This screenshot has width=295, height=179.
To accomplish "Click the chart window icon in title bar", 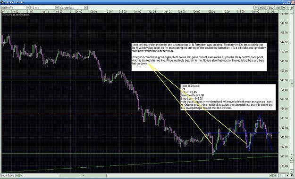I will (x=2, y=2).
